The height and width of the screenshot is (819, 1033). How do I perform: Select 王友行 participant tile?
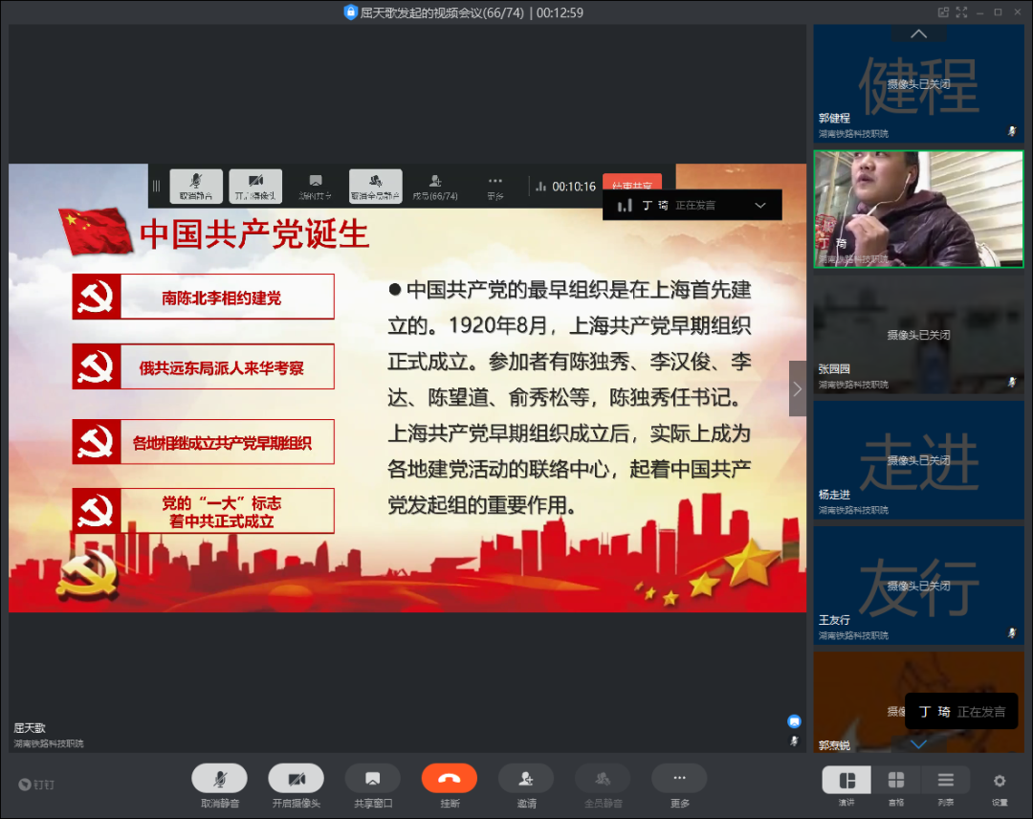click(x=918, y=586)
